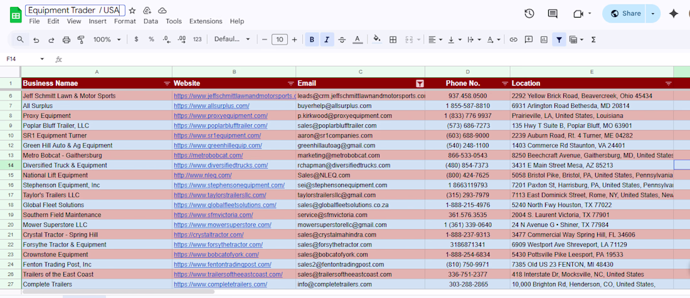Open the fill color picker
The image size is (690, 298).
tap(376, 40)
